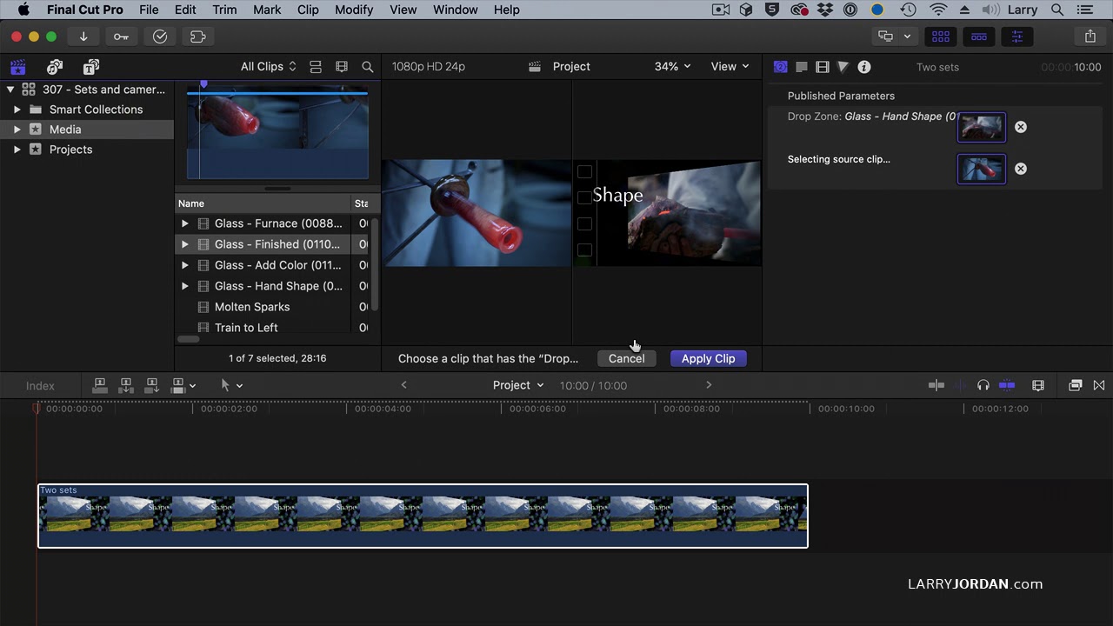The height and width of the screenshot is (626, 1113).
Task: Open the Video inspector filmstrip icon
Action: point(823,67)
